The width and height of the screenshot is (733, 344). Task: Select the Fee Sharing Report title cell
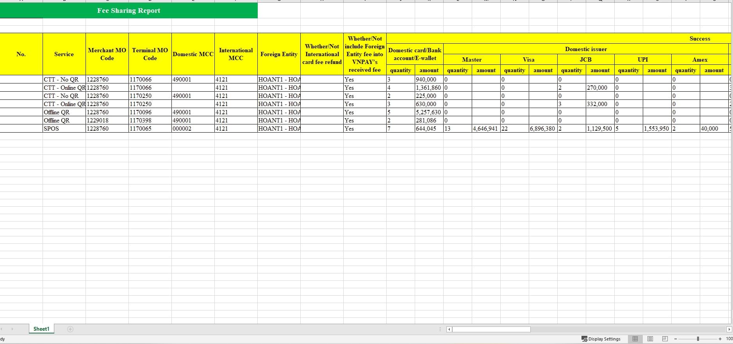pyautogui.click(x=128, y=11)
